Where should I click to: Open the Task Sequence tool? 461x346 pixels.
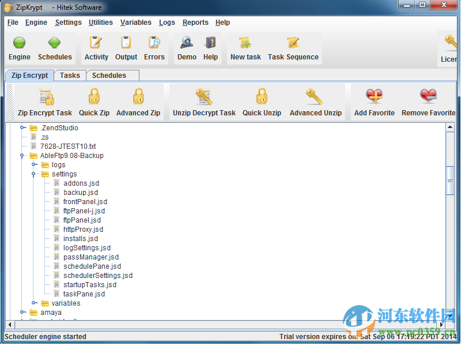coord(294,48)
